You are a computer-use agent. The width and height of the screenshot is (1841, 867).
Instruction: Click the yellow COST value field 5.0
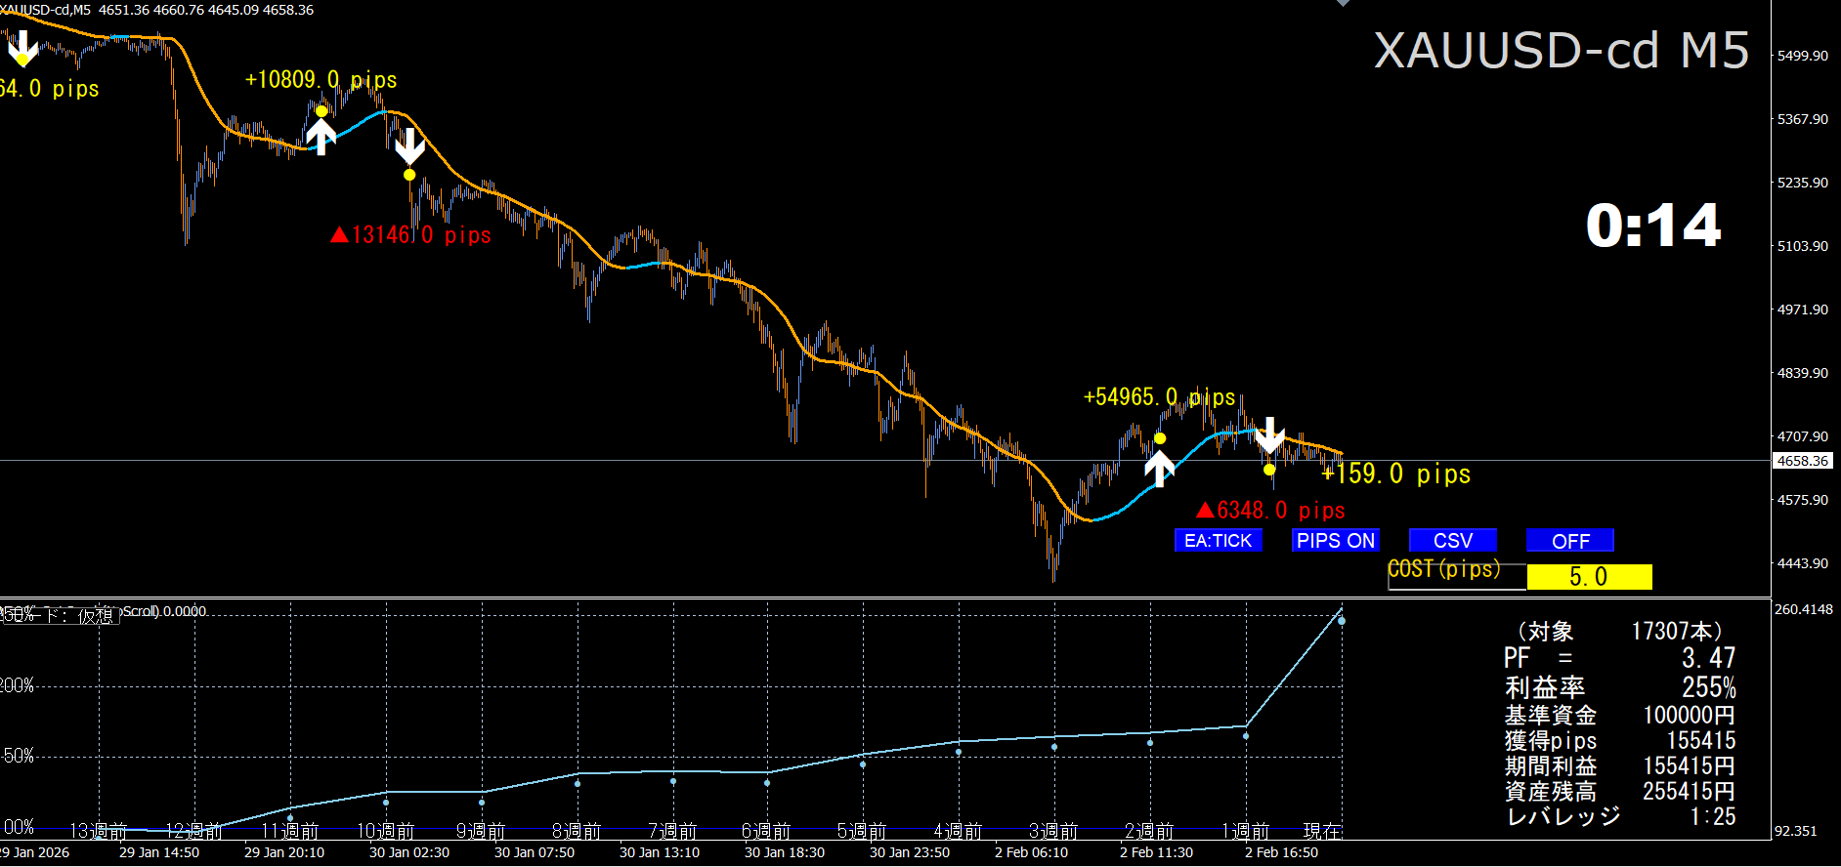point(1589,577)
